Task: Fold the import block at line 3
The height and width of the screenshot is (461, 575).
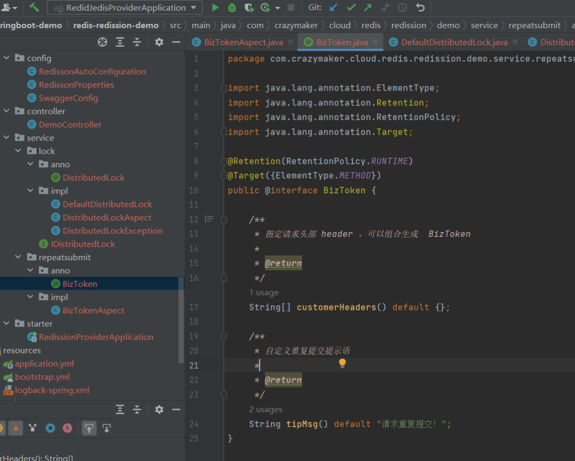Action: pos(224,88)
